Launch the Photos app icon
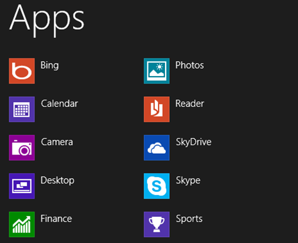298x243 pixels. [157, 71]
